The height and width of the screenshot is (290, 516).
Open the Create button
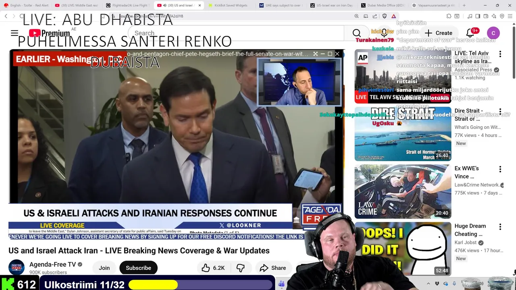pos(438,33)
